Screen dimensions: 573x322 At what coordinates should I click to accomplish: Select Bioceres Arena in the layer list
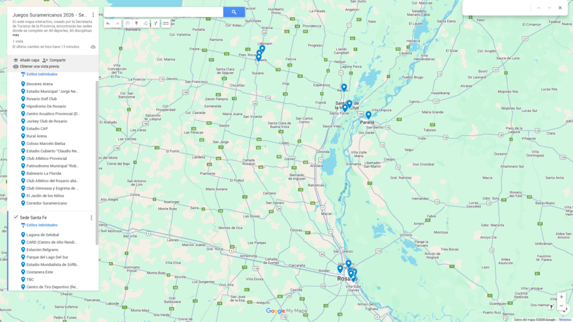click(39, 84)
